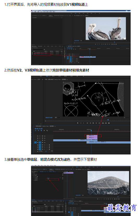
Task: Click the timeline Add Marker icon in step 2 image
Action: (x=44, y=131)
